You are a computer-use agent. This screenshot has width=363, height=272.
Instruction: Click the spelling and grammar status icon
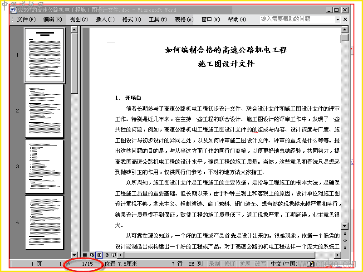(311, 264)
